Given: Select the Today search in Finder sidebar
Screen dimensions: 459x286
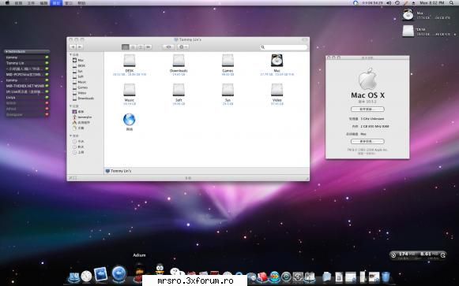Looking at the screenshot, I should click(x=78, y=141).
